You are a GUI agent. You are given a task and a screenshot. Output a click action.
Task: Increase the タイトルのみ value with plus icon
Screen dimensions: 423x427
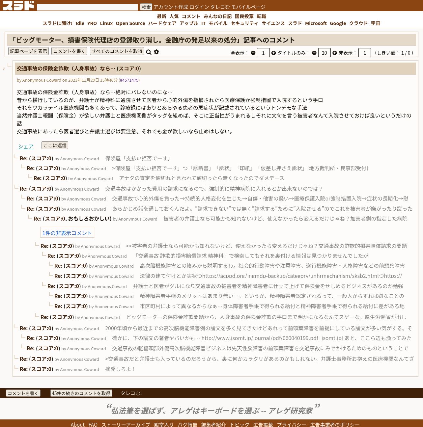click(335, 53)
